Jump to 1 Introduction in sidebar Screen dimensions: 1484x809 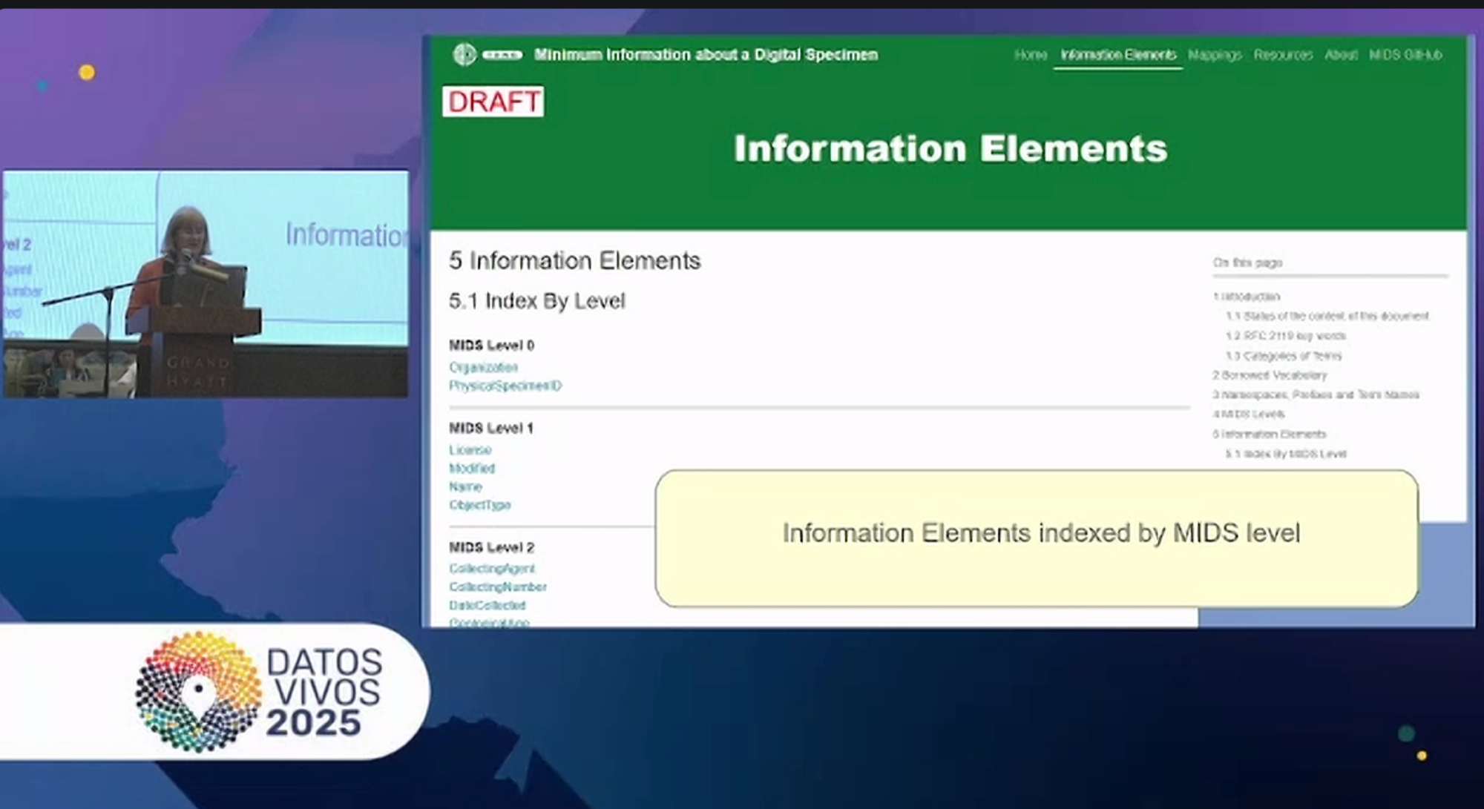pos(1247,297)
